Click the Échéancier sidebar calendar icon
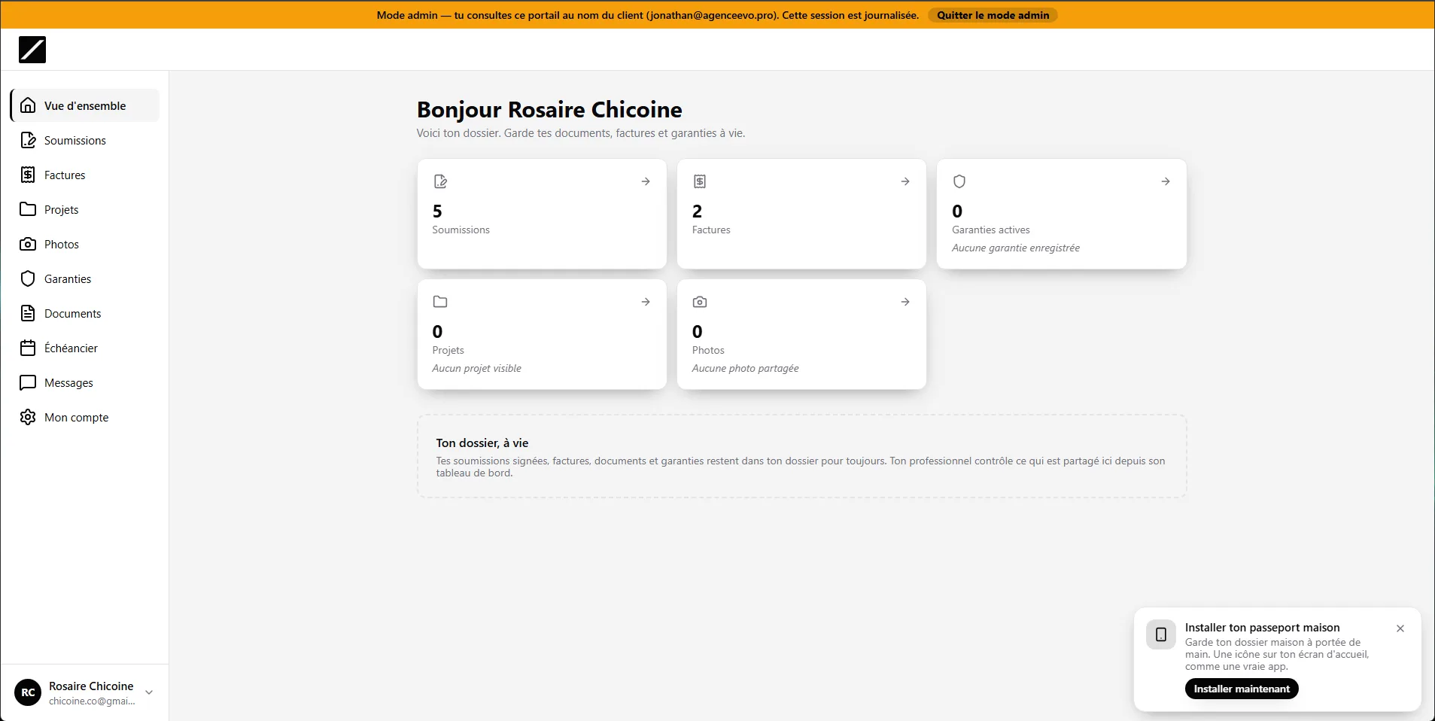The width and height of the screenshot is (1435, 721). (28, 348)
